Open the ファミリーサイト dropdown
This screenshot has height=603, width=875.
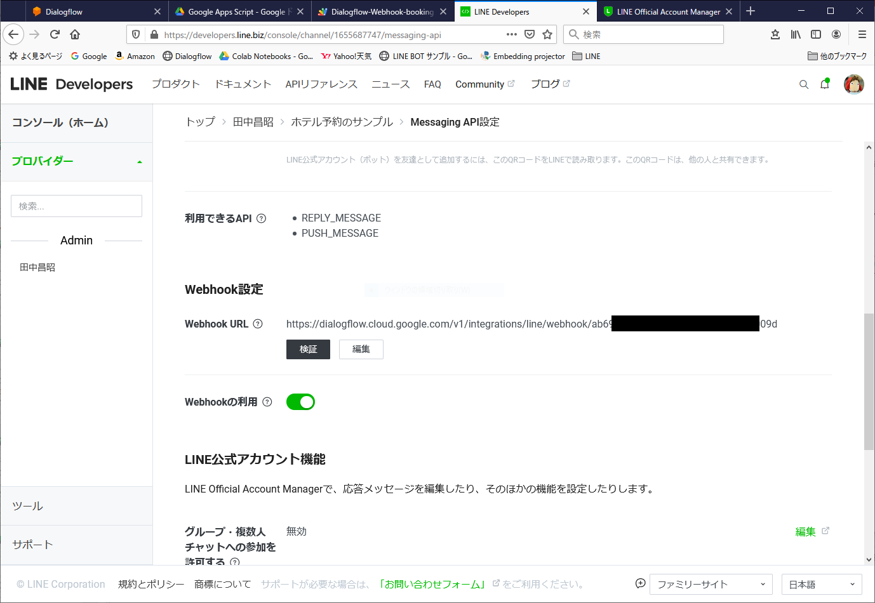pos(711,584)
